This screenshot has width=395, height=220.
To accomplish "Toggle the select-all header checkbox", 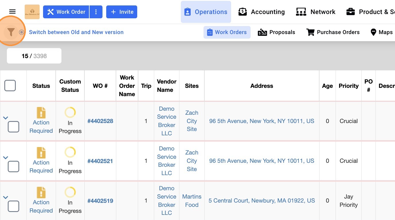I will coord(10,86).
